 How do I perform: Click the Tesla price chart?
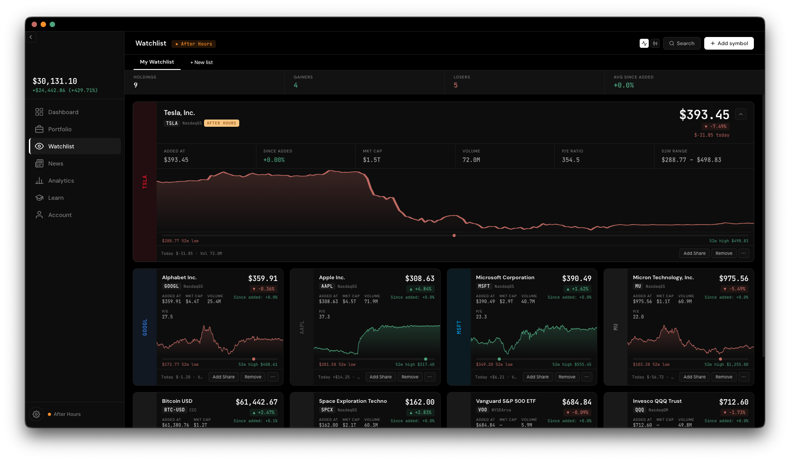(x=455, y=201)
